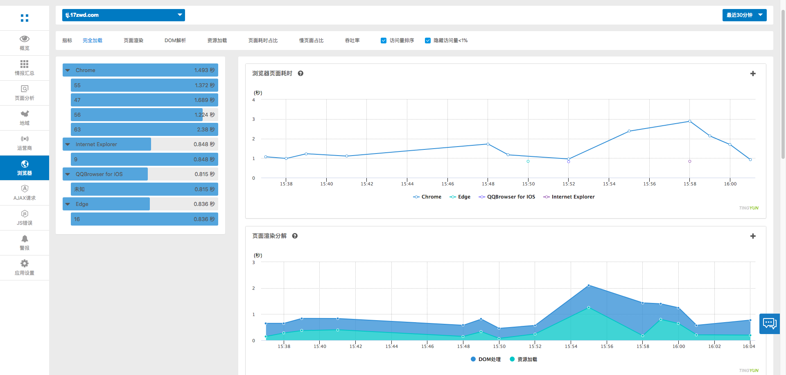
Task: Click the DOM处理 peak point near 15:55
Action: (589, 285)
